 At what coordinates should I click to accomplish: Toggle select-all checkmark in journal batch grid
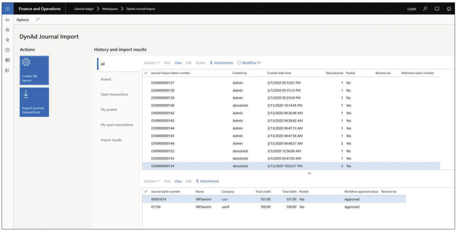tap(147, 192)
